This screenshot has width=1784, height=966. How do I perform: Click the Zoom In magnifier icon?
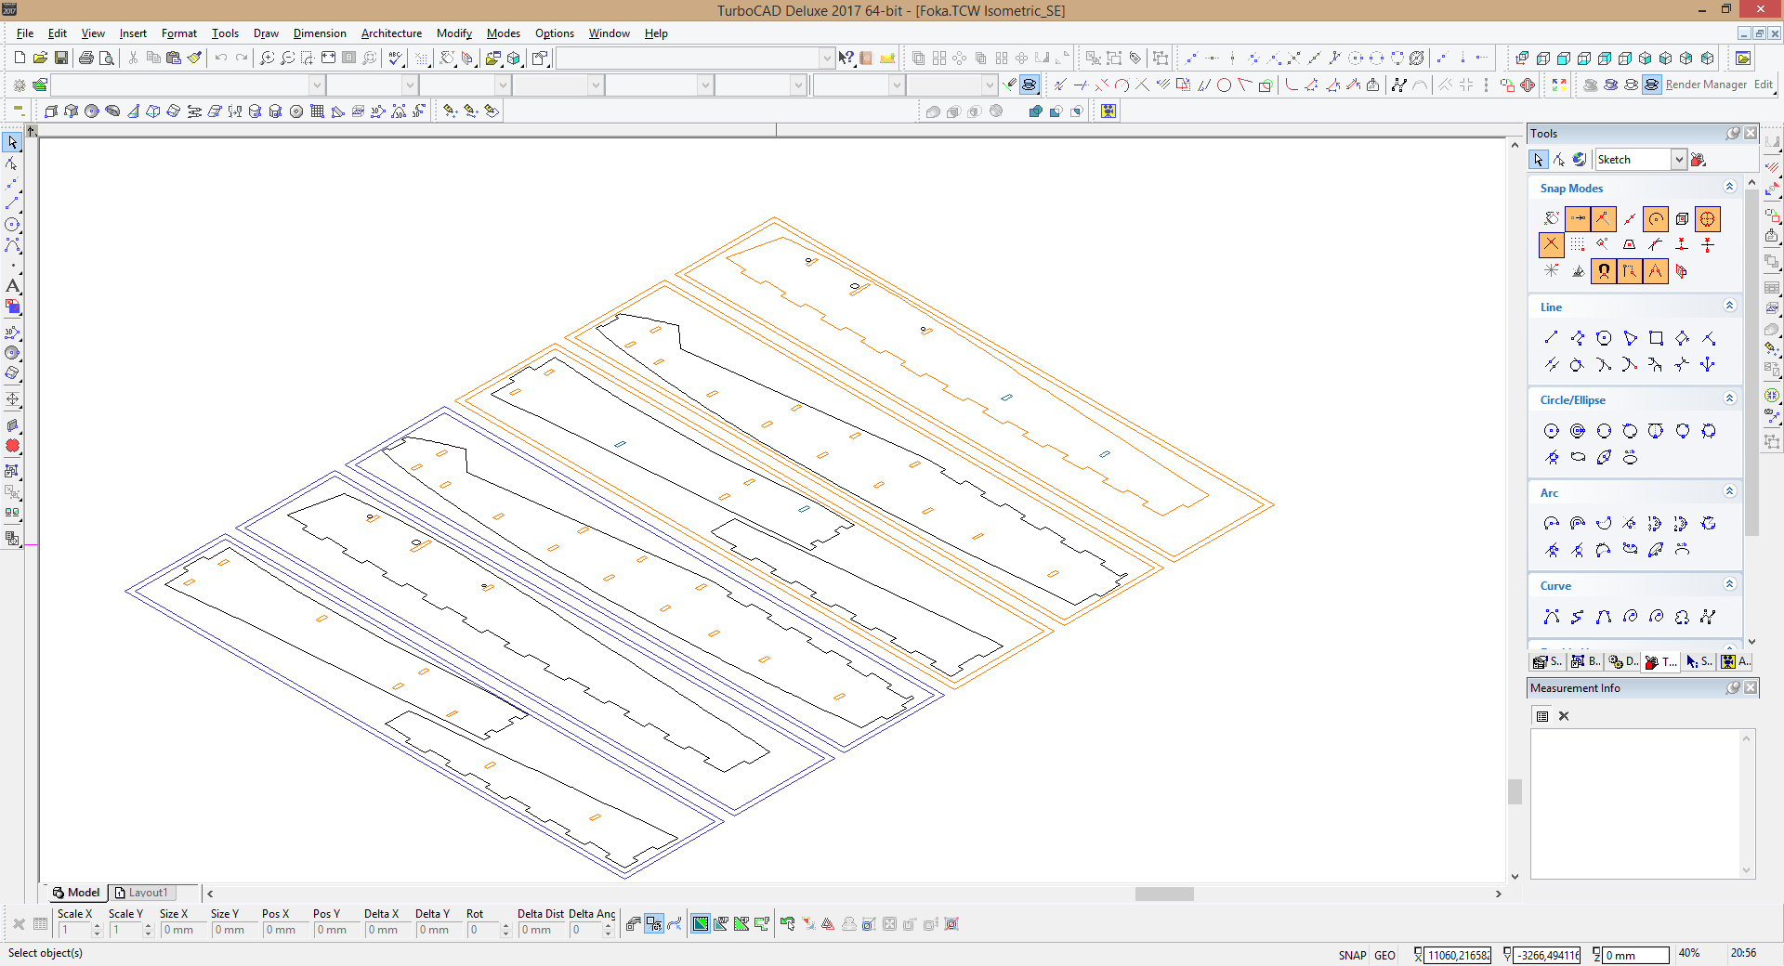point(267,58)
